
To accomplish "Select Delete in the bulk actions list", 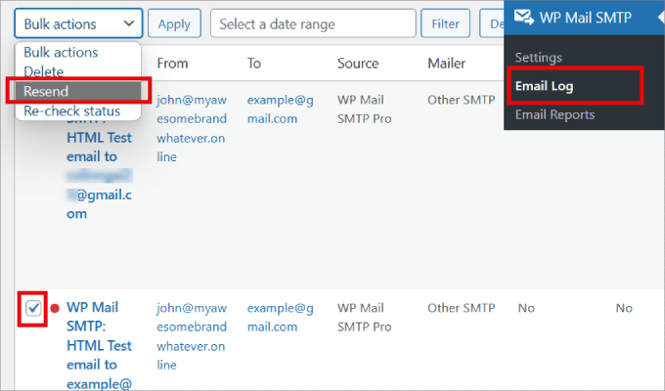I will [x=44, y=71].
